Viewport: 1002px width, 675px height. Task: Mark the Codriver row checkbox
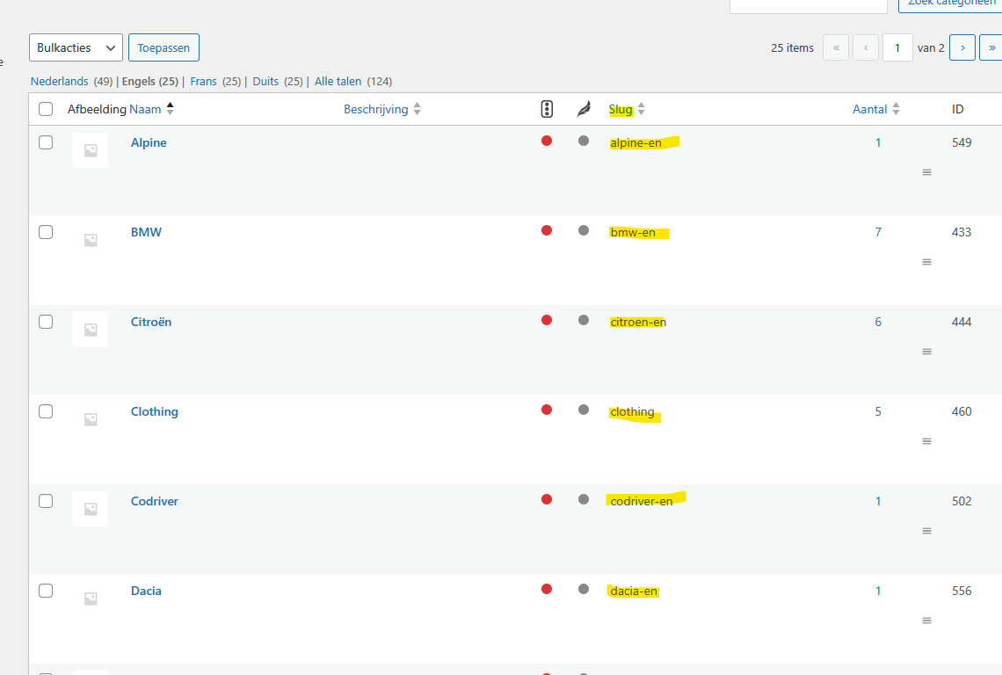[x=46, y=501]
